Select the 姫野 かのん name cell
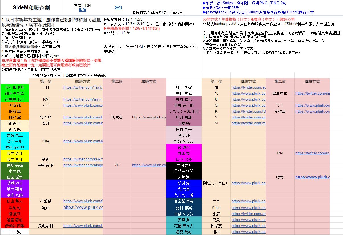Screen dimensions: 343x235 pyautogui.click(x=184, y=141)
